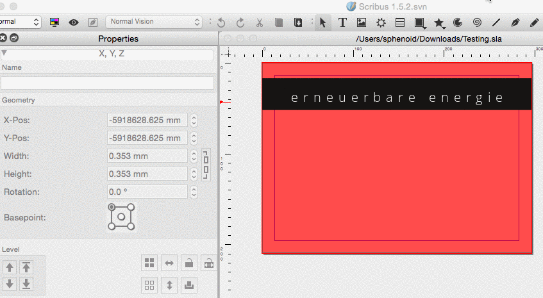
Task: Pick the Spiral tool
Action: click(477, 22)
